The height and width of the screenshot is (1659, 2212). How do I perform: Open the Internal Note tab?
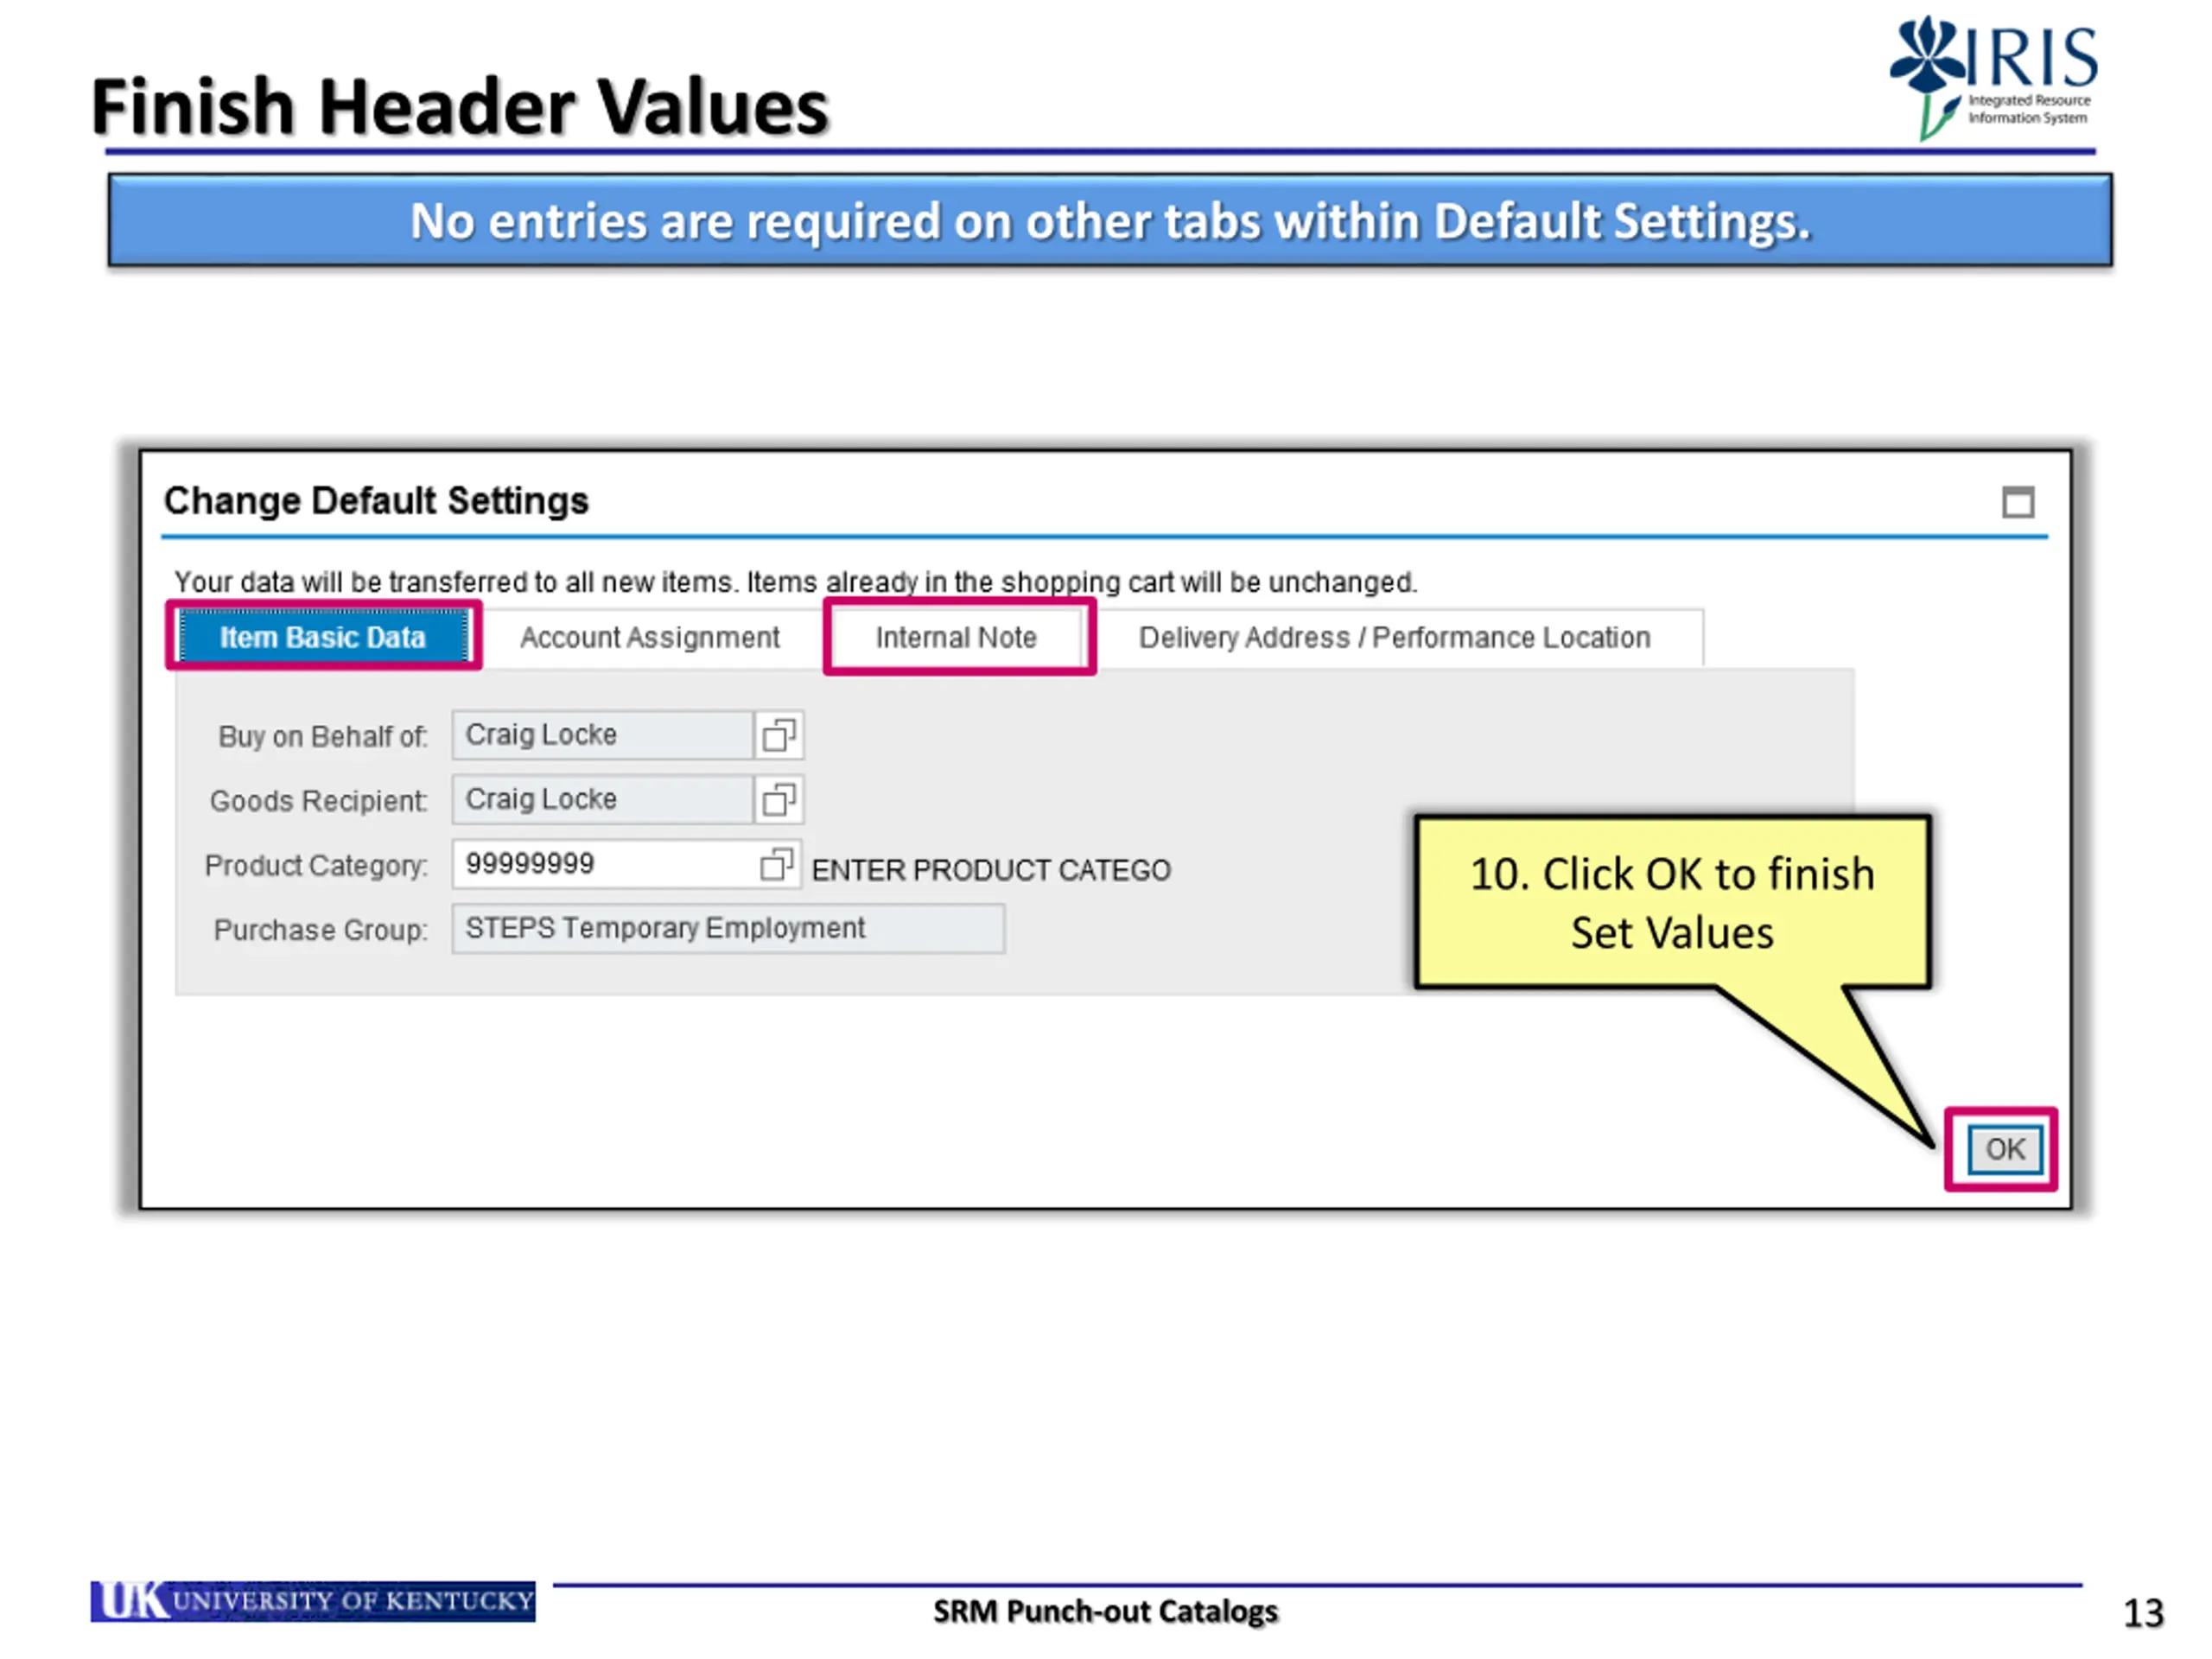[x=957, y=637]
